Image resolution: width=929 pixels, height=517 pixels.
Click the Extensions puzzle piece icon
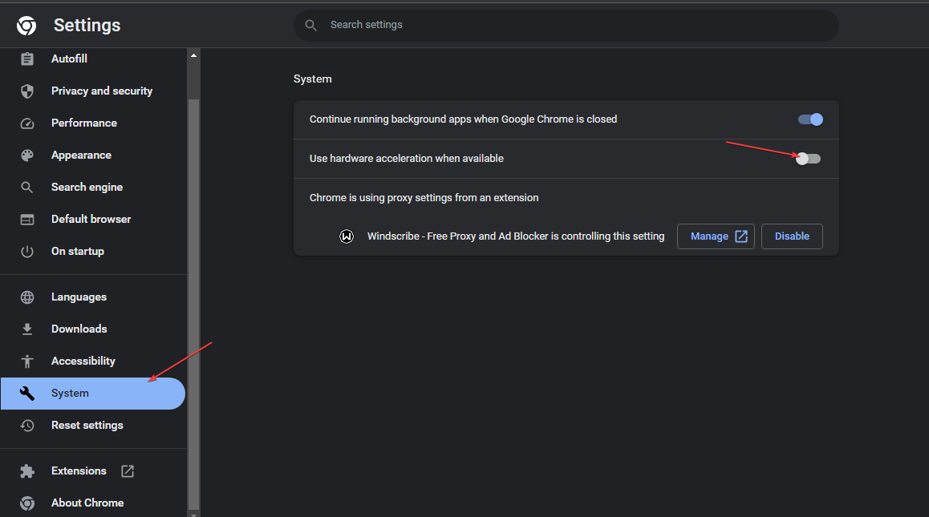tap(27, 471)
